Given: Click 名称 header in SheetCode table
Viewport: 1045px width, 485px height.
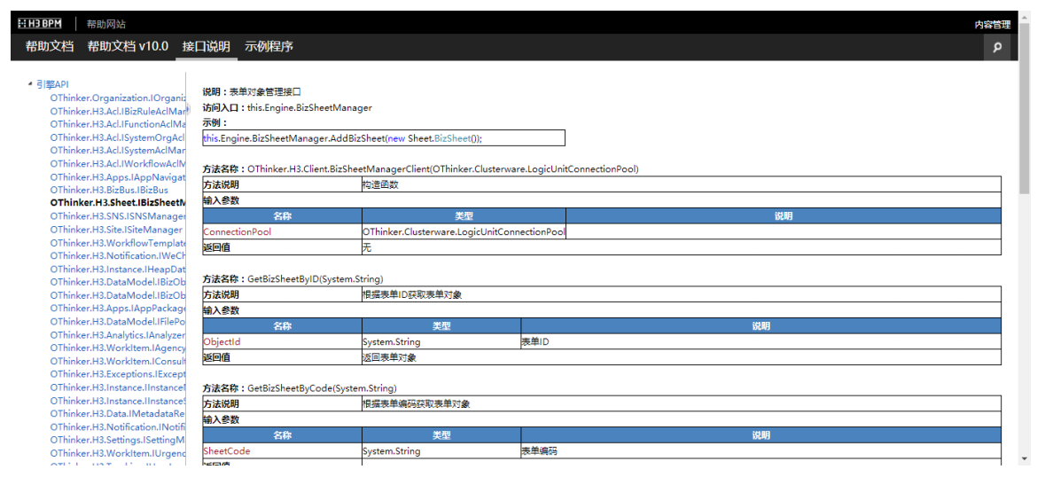Looking at the screenshot, I should click(282, 435).
